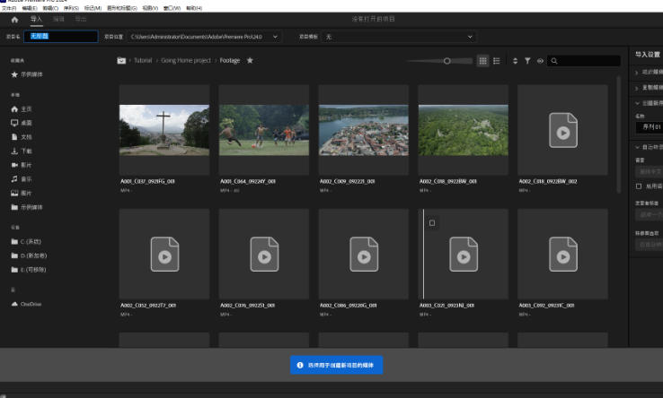Screen dimensions: 663x398
Task: Select the clip starting with A002_C052
Action: [164, 254]
